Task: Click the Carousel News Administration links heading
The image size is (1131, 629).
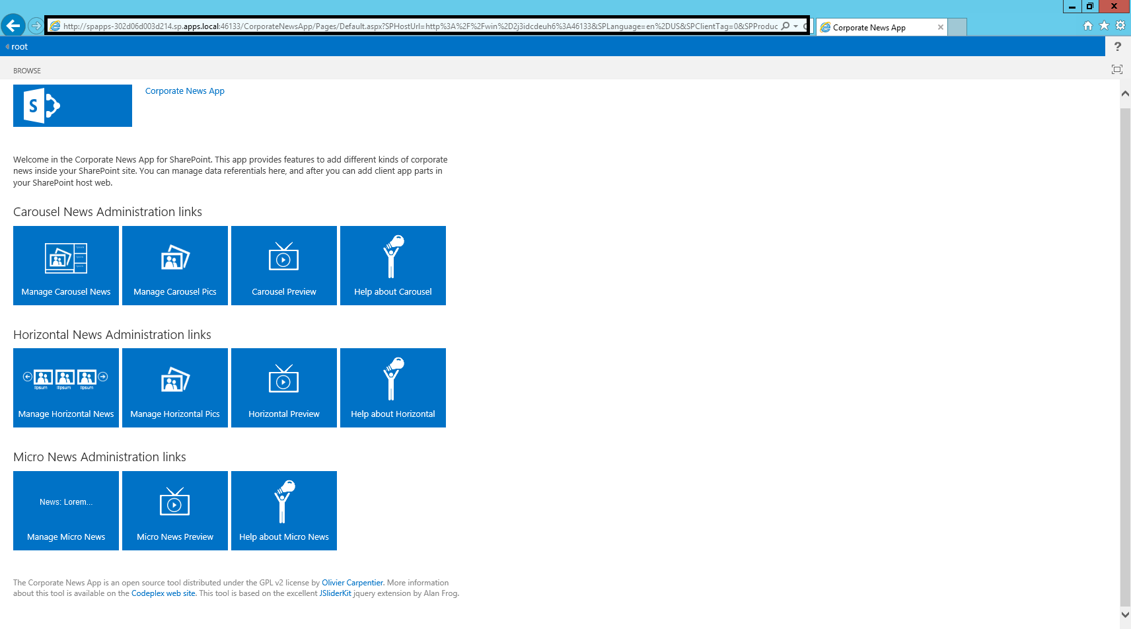Action: click(x=108, y=212)
